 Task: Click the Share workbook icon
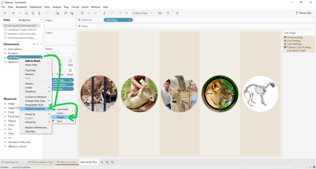click(x=177, y=13)
